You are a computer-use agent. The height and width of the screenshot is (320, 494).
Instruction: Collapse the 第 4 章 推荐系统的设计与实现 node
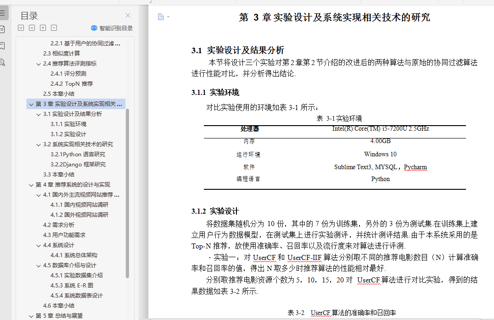[x=31, y=185]
